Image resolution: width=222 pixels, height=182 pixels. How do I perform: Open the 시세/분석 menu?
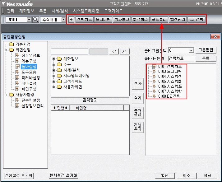[60, 11]
